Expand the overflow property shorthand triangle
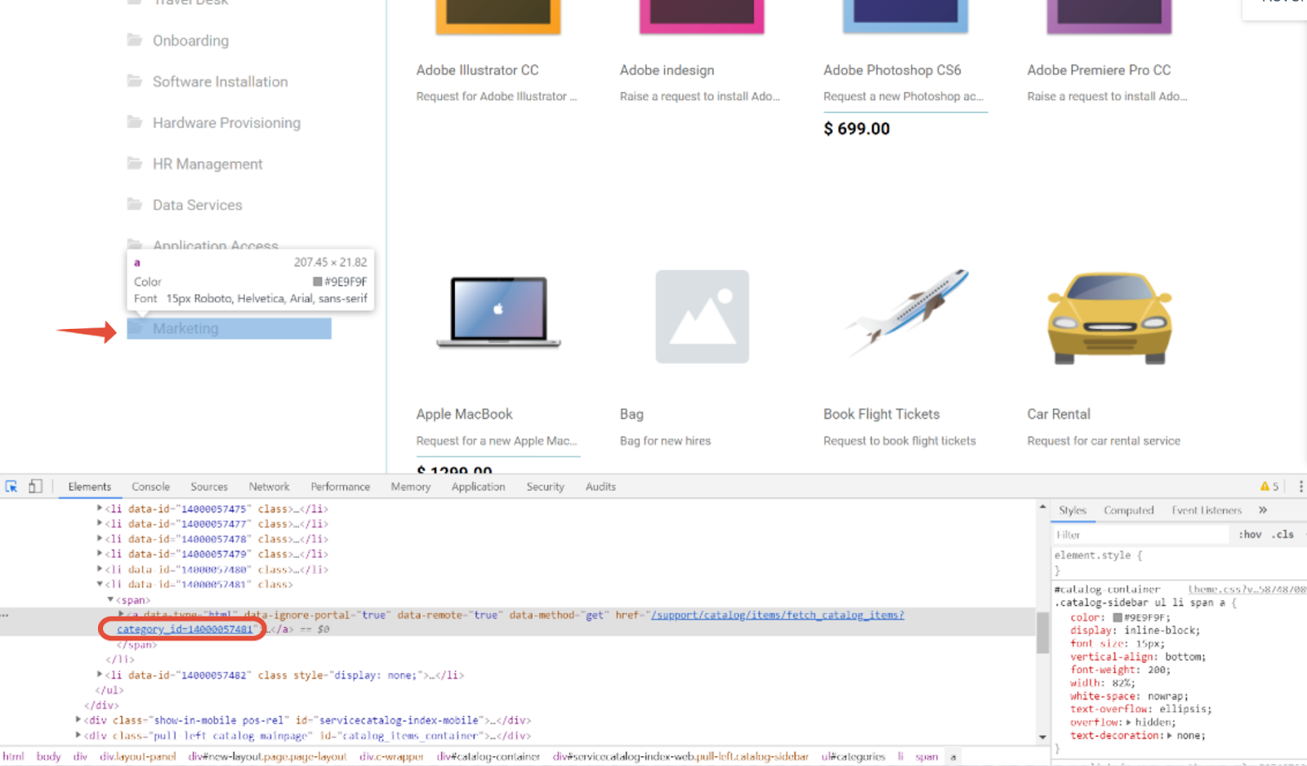The image size is (1307, 766). point(1129,723)
